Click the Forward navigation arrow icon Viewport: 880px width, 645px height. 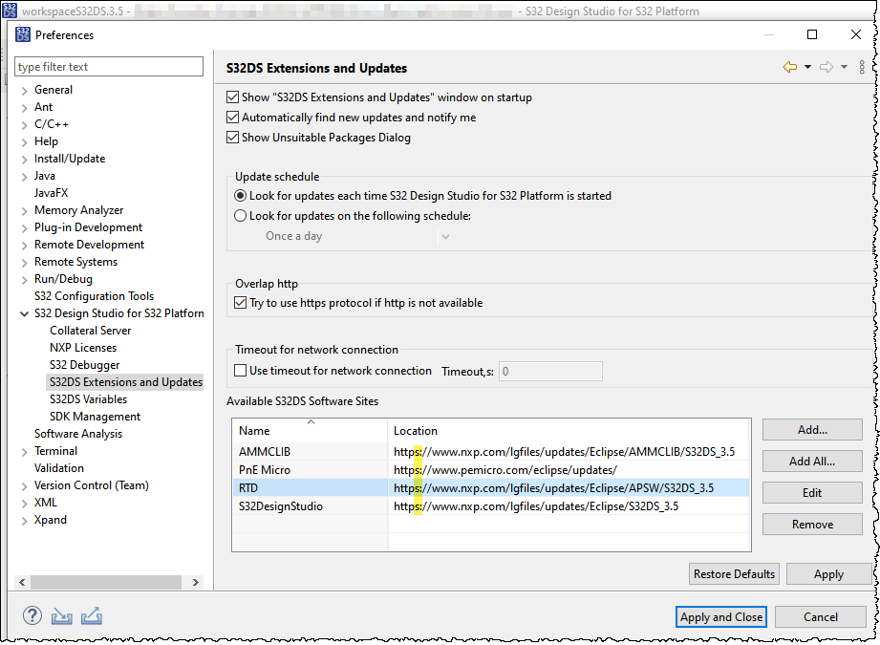[x=826, y=67]
